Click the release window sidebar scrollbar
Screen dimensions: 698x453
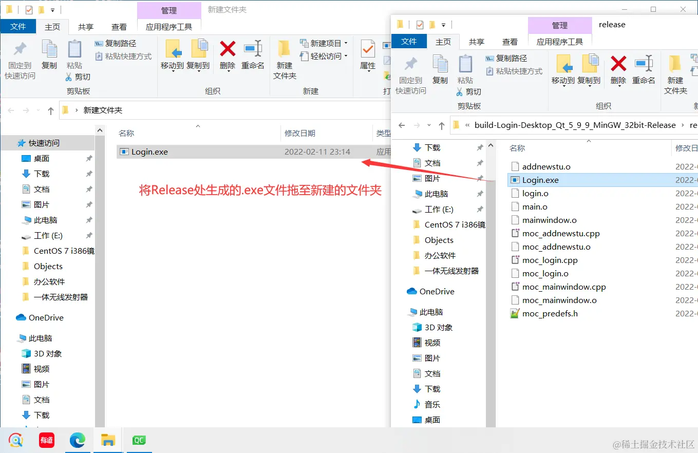(491, 282)
